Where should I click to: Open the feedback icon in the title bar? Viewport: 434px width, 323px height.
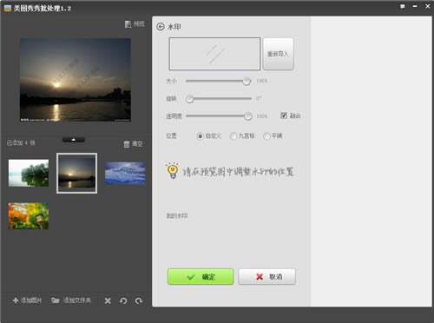(x=403, y=6)
